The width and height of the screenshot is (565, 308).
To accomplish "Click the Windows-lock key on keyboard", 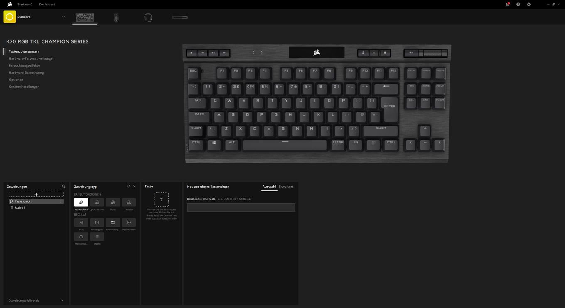I will pyautogui.click(x=385, y=53).
